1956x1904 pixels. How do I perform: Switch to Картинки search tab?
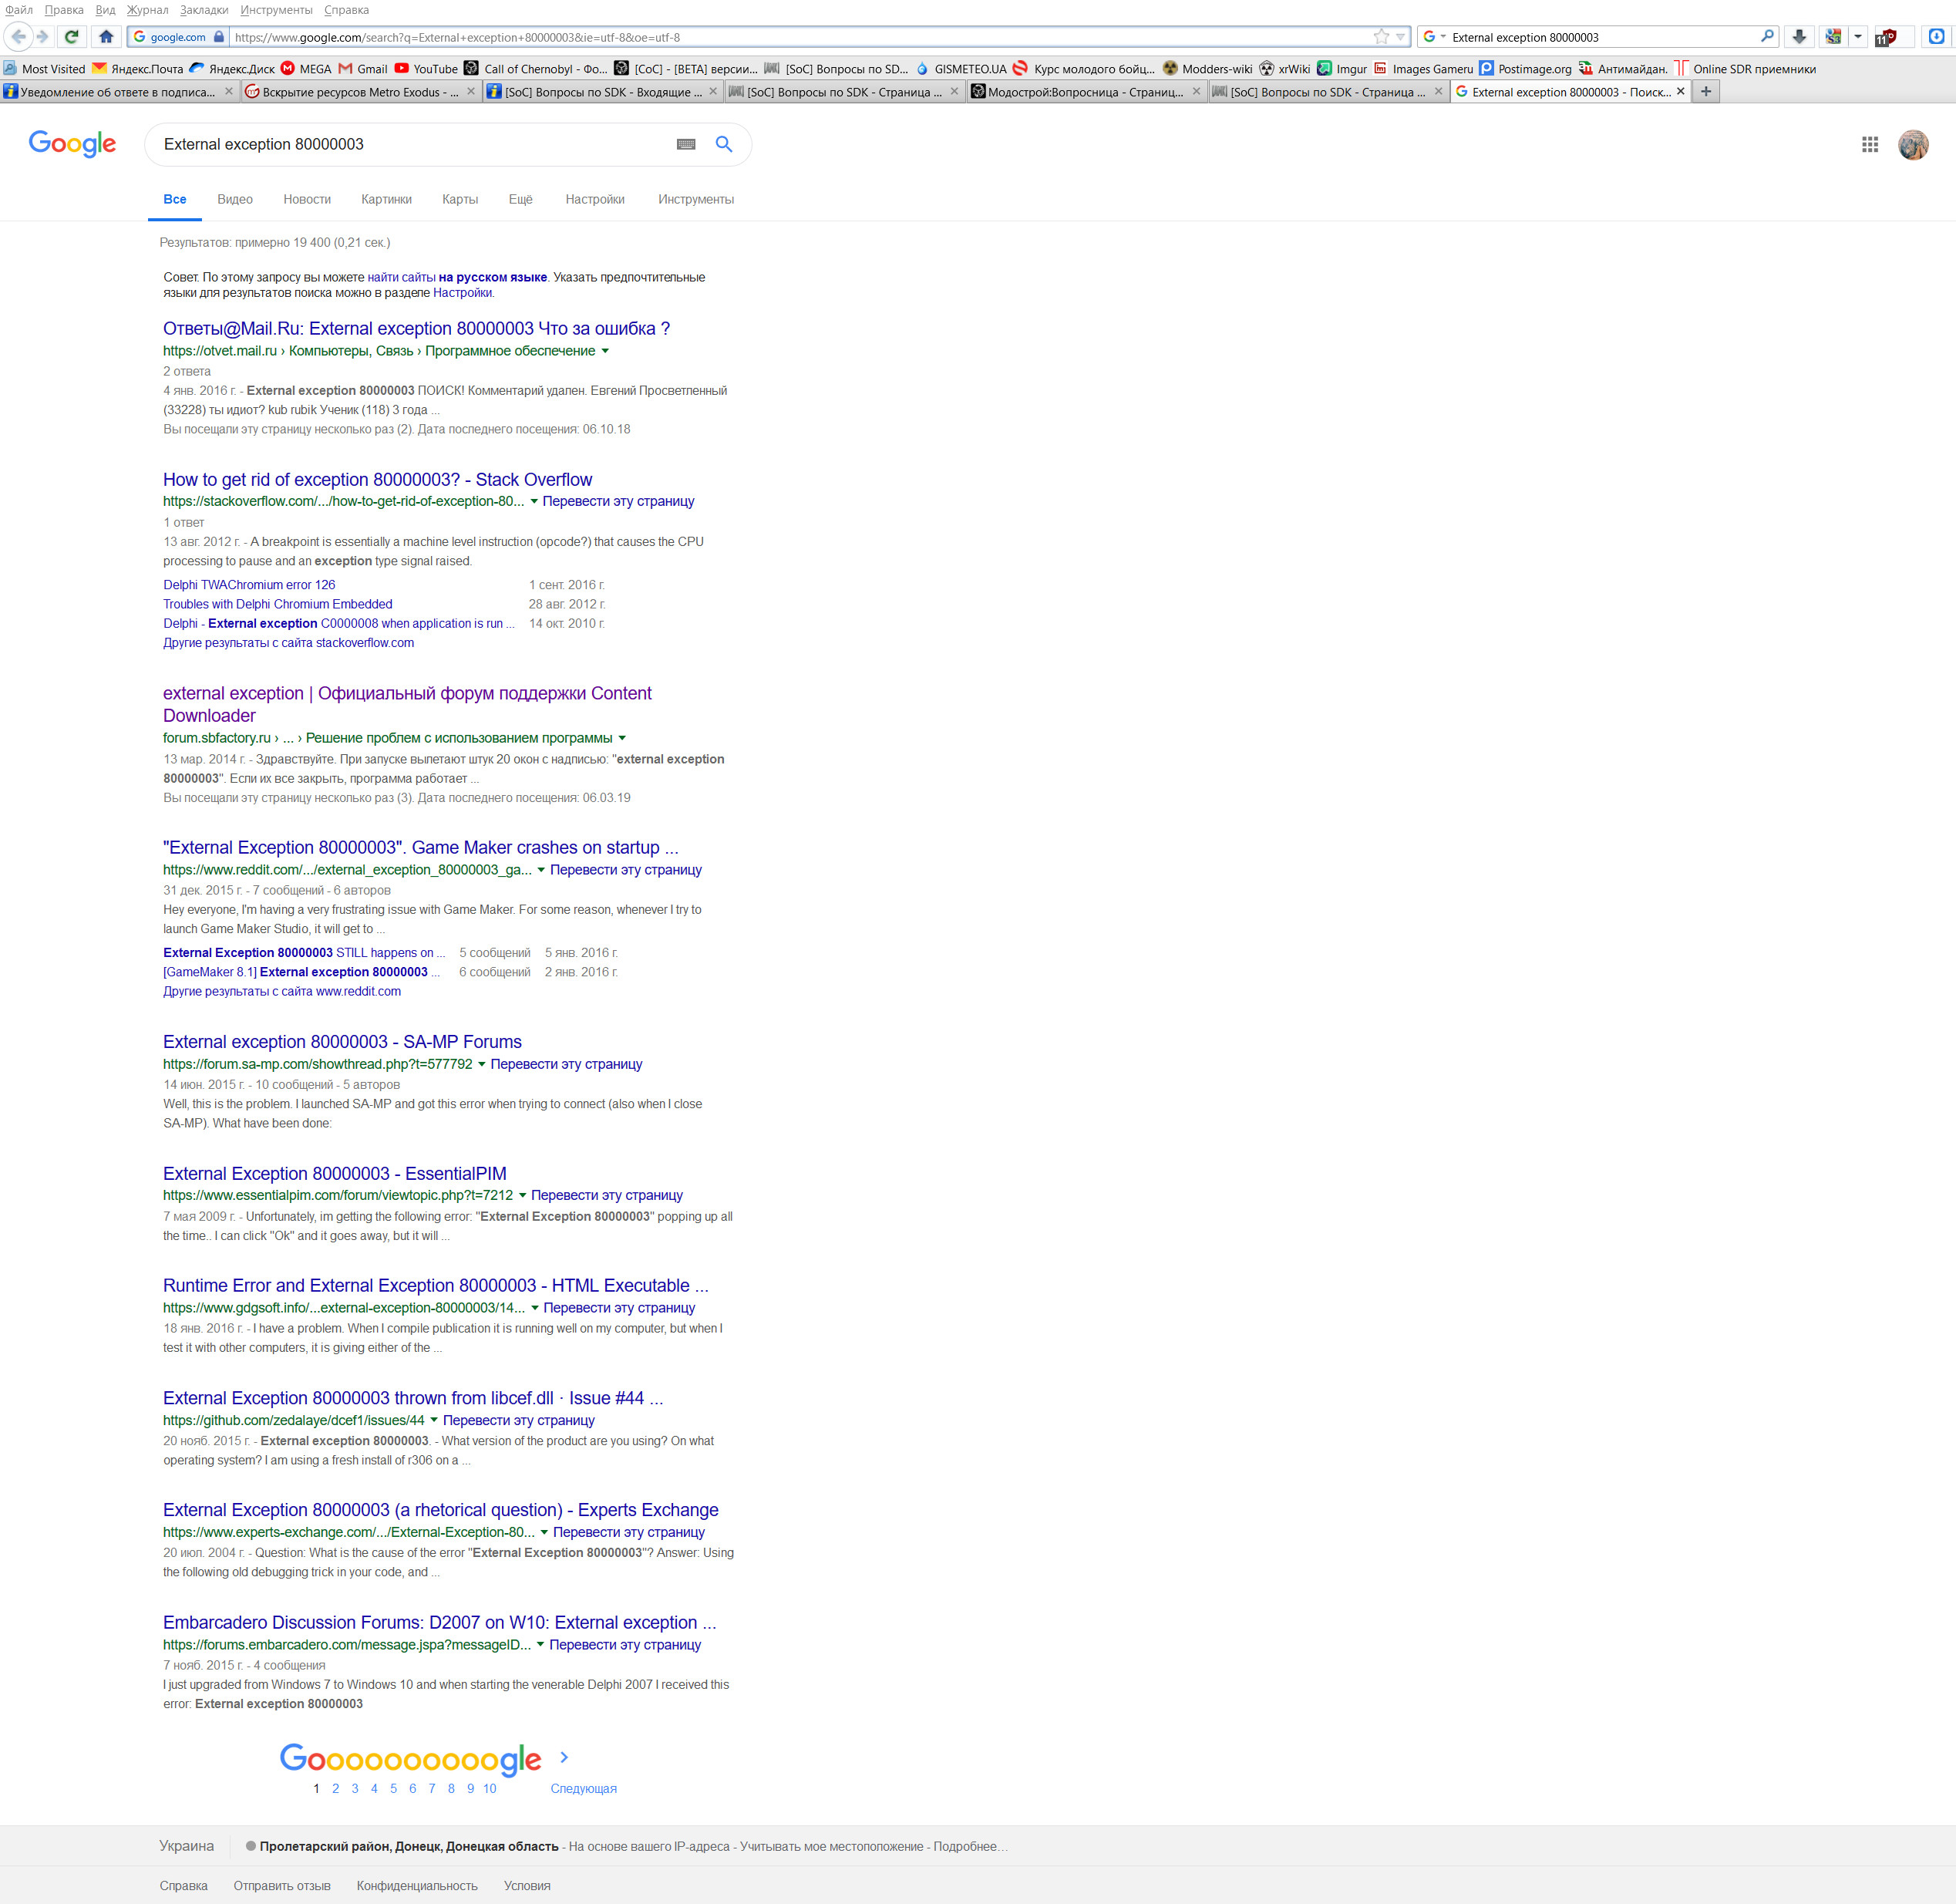coord(386,200)
